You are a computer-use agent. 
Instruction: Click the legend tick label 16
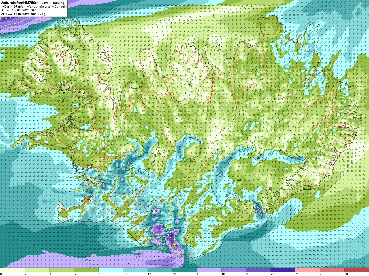(198, 274)
